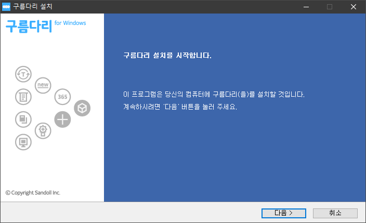Click the 다음 > button

(x=284, y=213)
